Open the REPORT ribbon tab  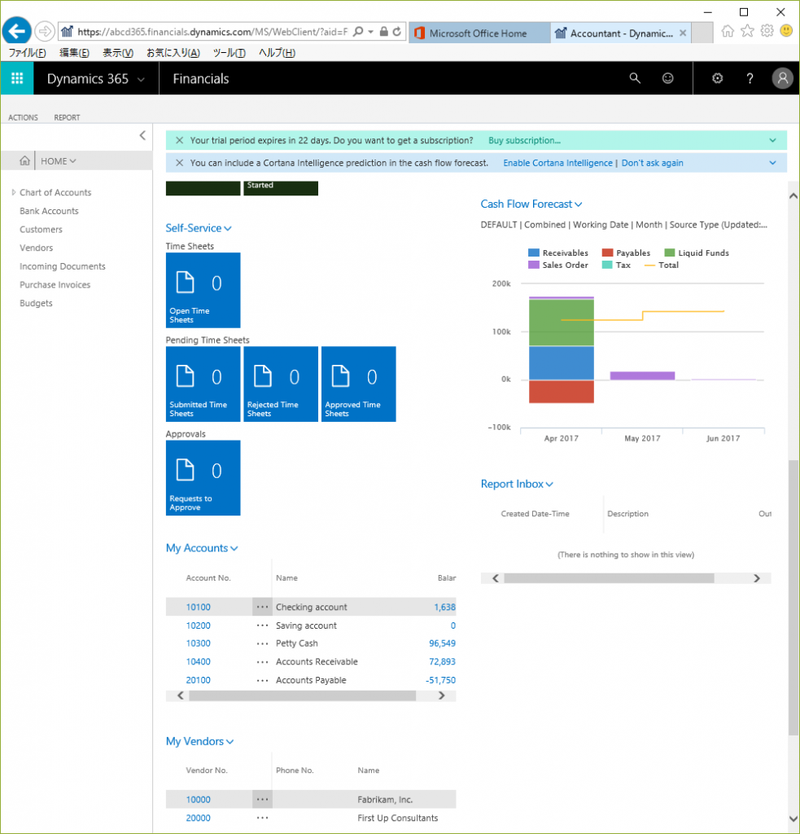pos(67,117)
